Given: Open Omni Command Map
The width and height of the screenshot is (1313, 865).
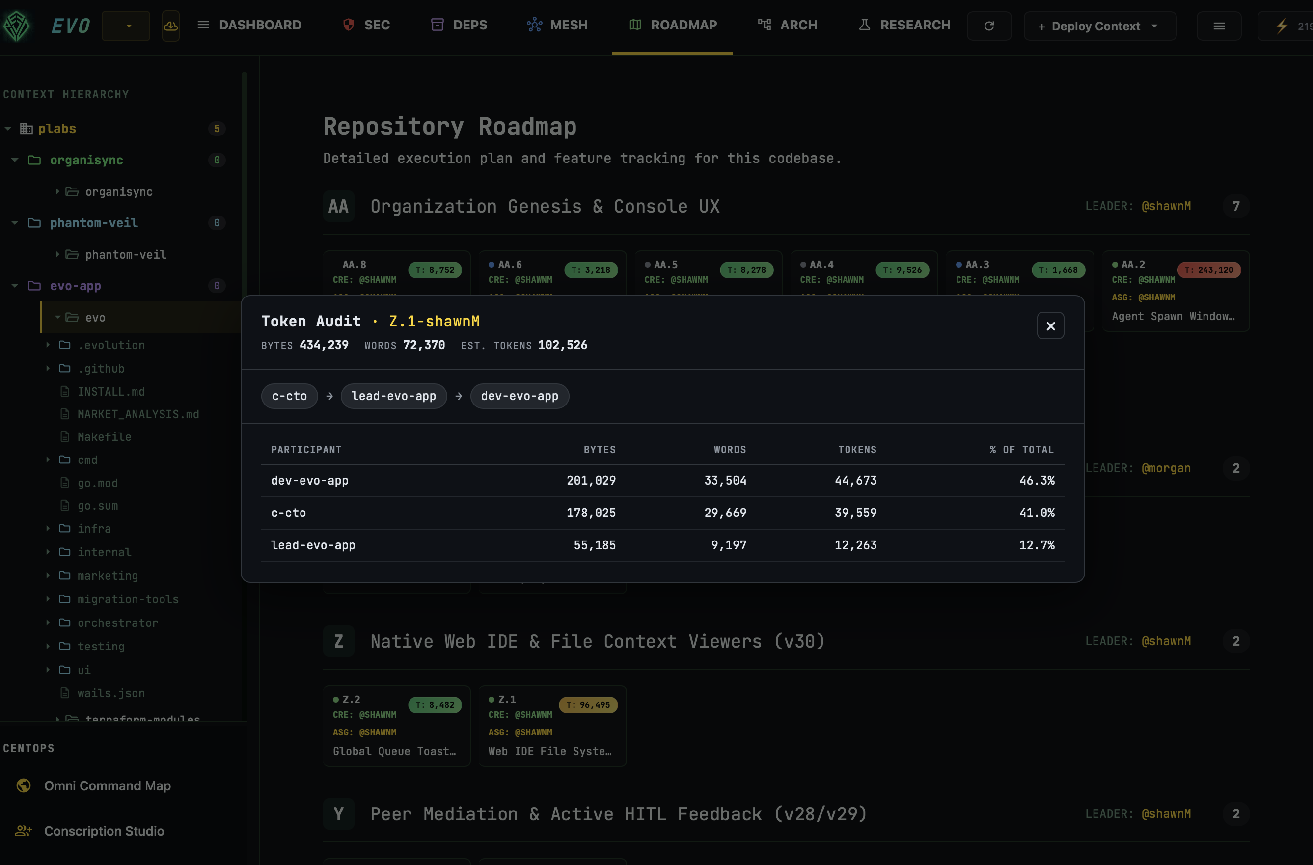Looking at the screenshot, I should click(108, 785).
